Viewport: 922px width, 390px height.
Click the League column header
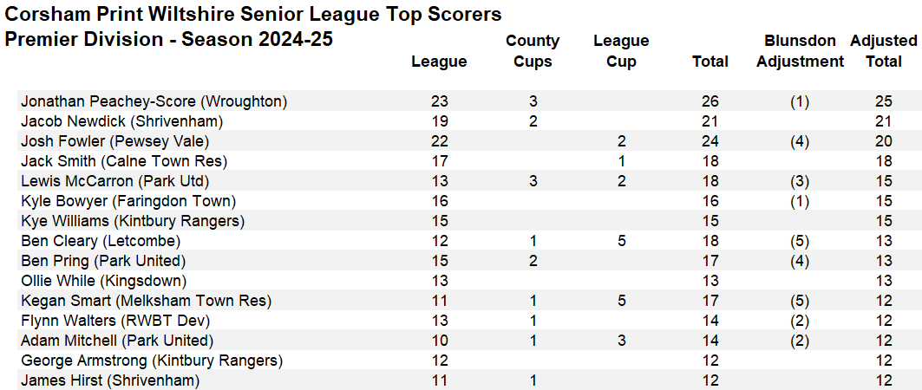point(439,62)
